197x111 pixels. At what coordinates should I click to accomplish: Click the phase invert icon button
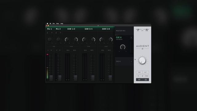(142, 76)
